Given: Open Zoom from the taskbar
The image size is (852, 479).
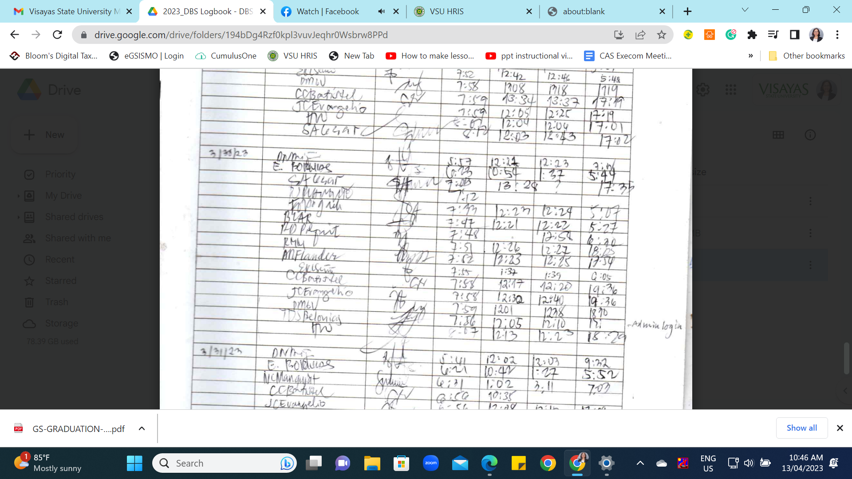Looking at the screenshot, I should click(x=430, y=463).
